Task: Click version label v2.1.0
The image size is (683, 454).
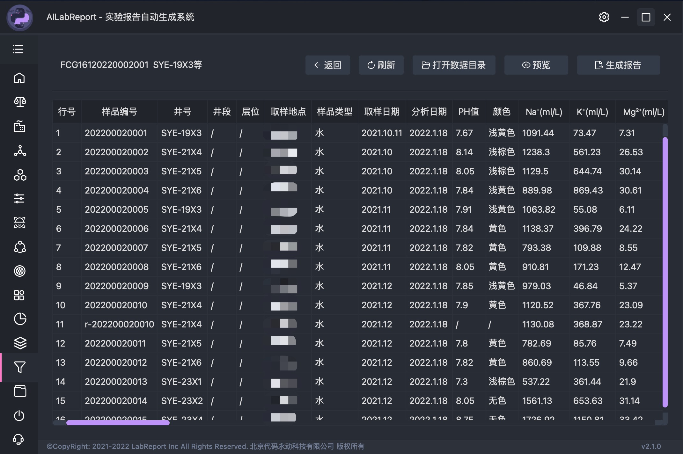Action: tap(651, 446)
